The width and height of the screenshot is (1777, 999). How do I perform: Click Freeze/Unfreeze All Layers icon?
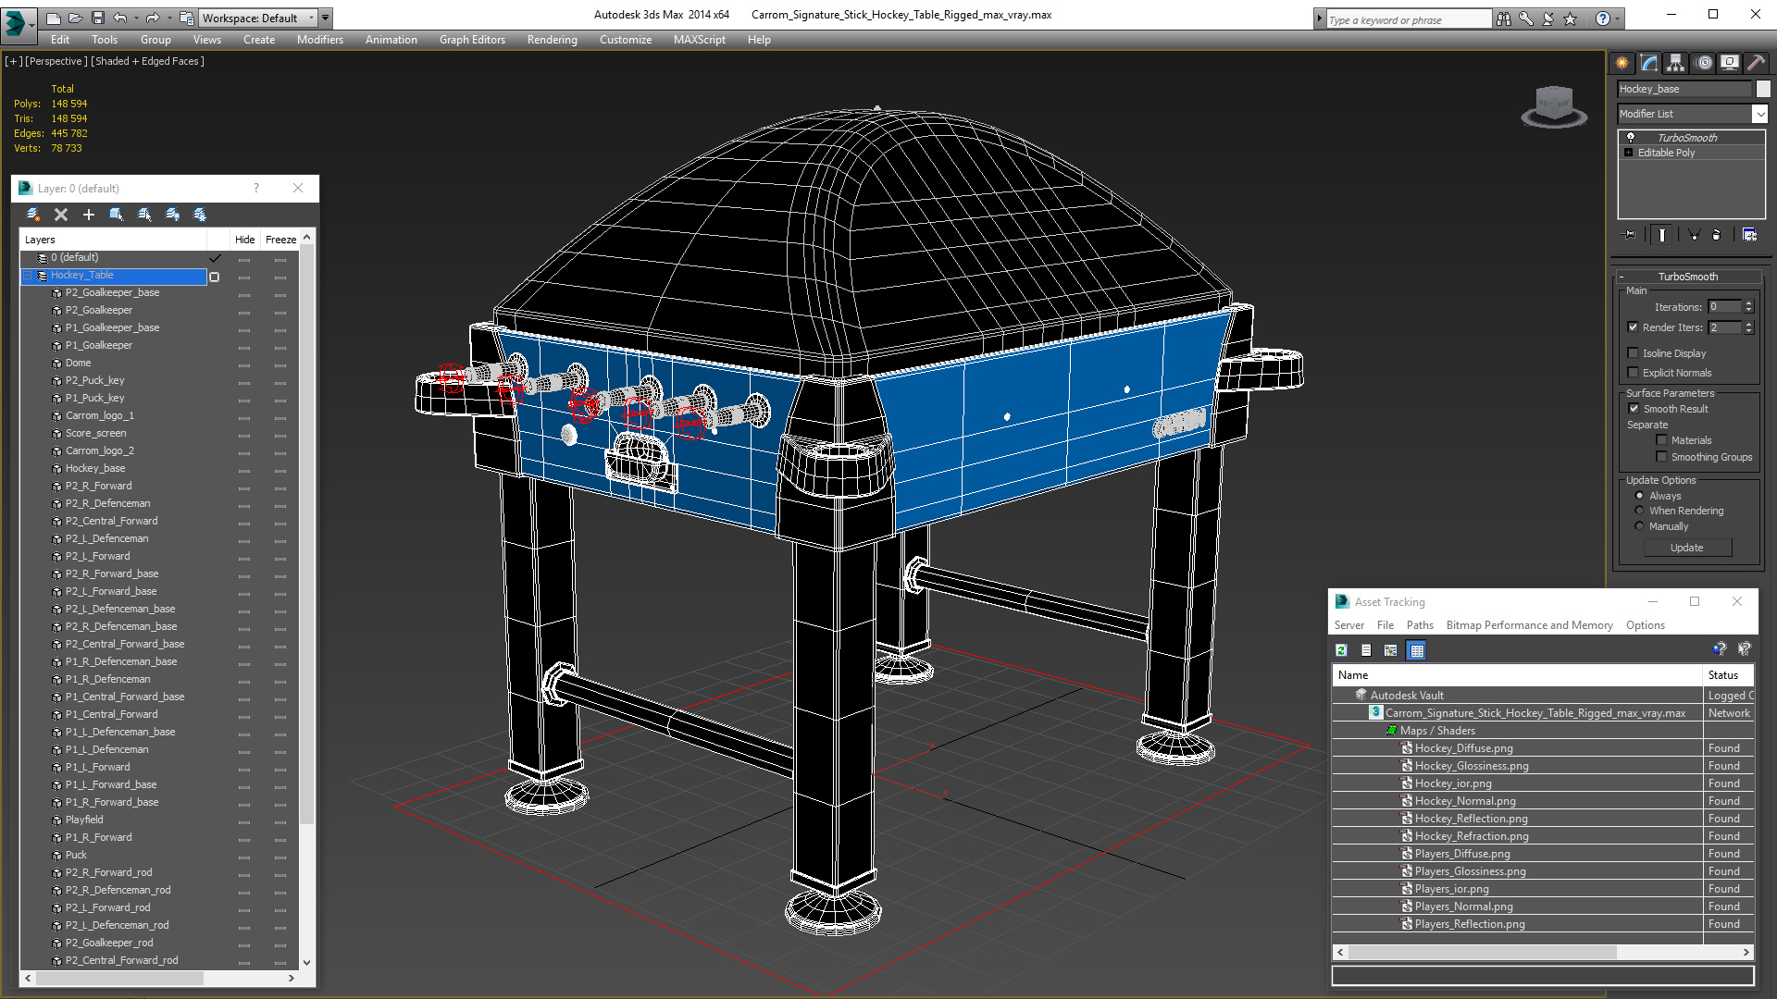[x=200, y=215]
